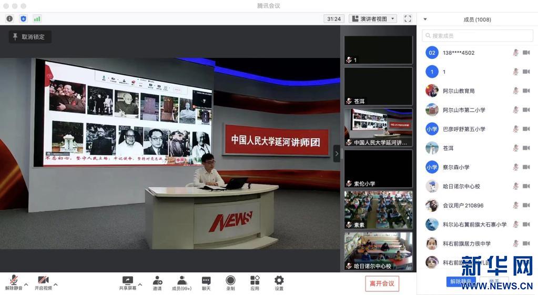Image resolution: width=538 pixels, height=295 pixels.
Task: Toggle microphone for member 138****4502
Action: pyautogui.click(x=515, y=53)
